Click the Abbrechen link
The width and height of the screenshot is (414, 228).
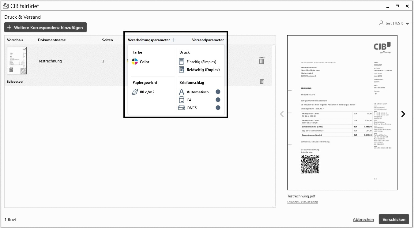363,219
